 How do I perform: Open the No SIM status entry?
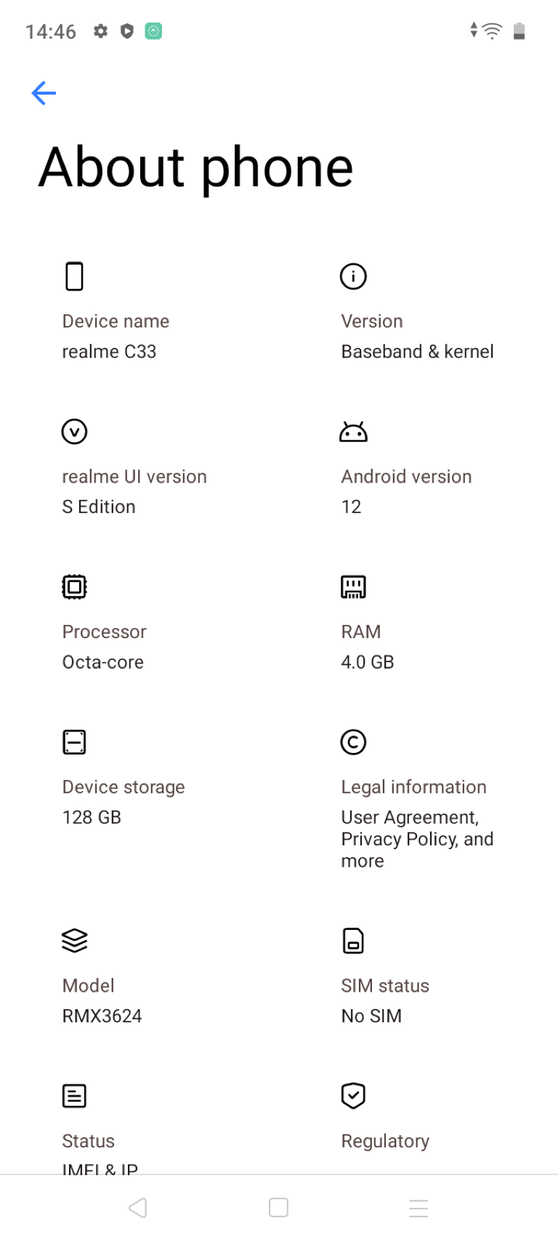(x=371, y=1016)
